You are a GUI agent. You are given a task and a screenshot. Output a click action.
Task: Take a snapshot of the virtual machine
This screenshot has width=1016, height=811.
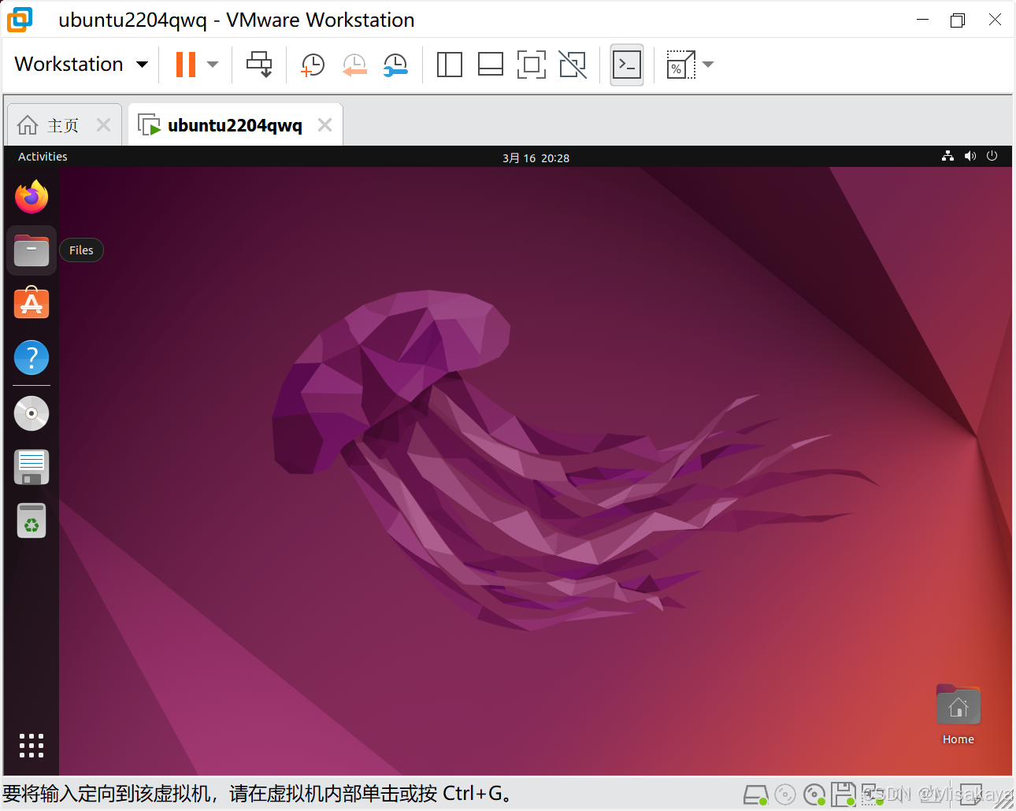click(313, 65)
